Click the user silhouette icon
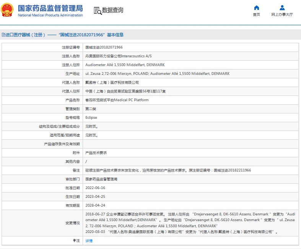Viewport: 301px width, 249px height. tap(282, 8)
